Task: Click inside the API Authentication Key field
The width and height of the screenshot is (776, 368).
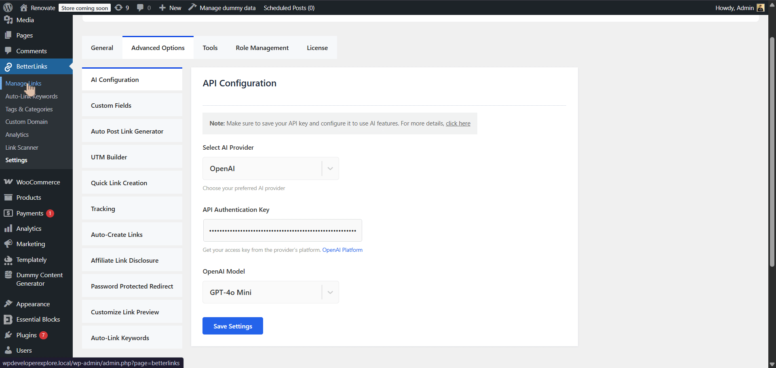Action: (282, 230)
